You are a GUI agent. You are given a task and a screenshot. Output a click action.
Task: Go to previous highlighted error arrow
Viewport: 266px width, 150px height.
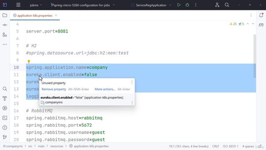[248, 24]
